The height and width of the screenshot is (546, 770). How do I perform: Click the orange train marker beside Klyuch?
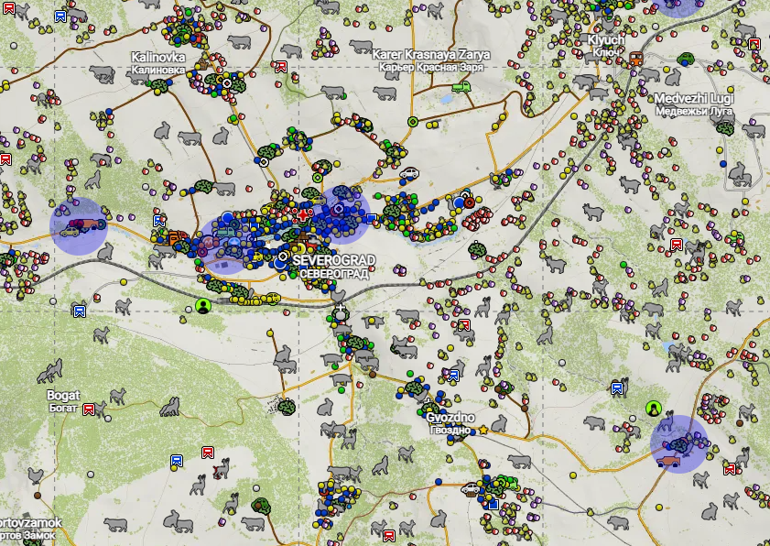coord(636,59)
